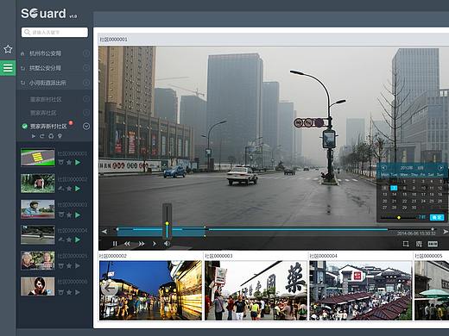Adjust the vertical volume slider knob
Viewport: 449px width, 336px height.
pyautogui.click(x=167, y=223)
